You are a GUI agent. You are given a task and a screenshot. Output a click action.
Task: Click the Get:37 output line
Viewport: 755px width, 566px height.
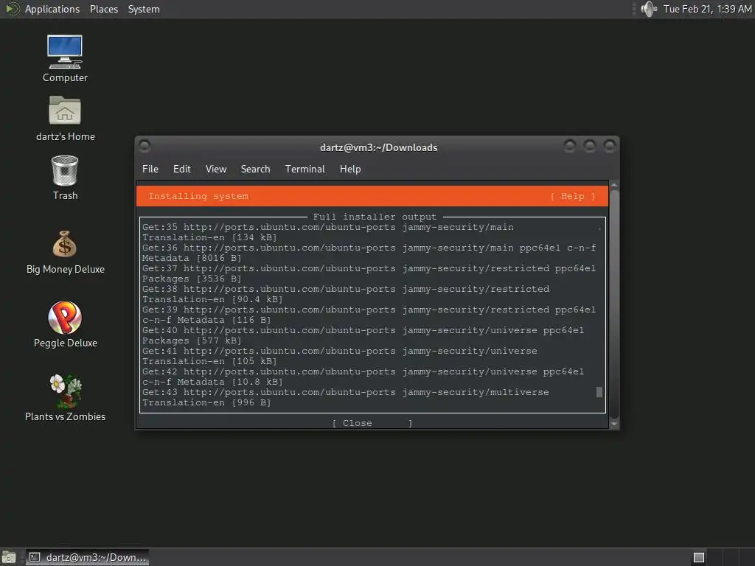click(x=369, y=268)
